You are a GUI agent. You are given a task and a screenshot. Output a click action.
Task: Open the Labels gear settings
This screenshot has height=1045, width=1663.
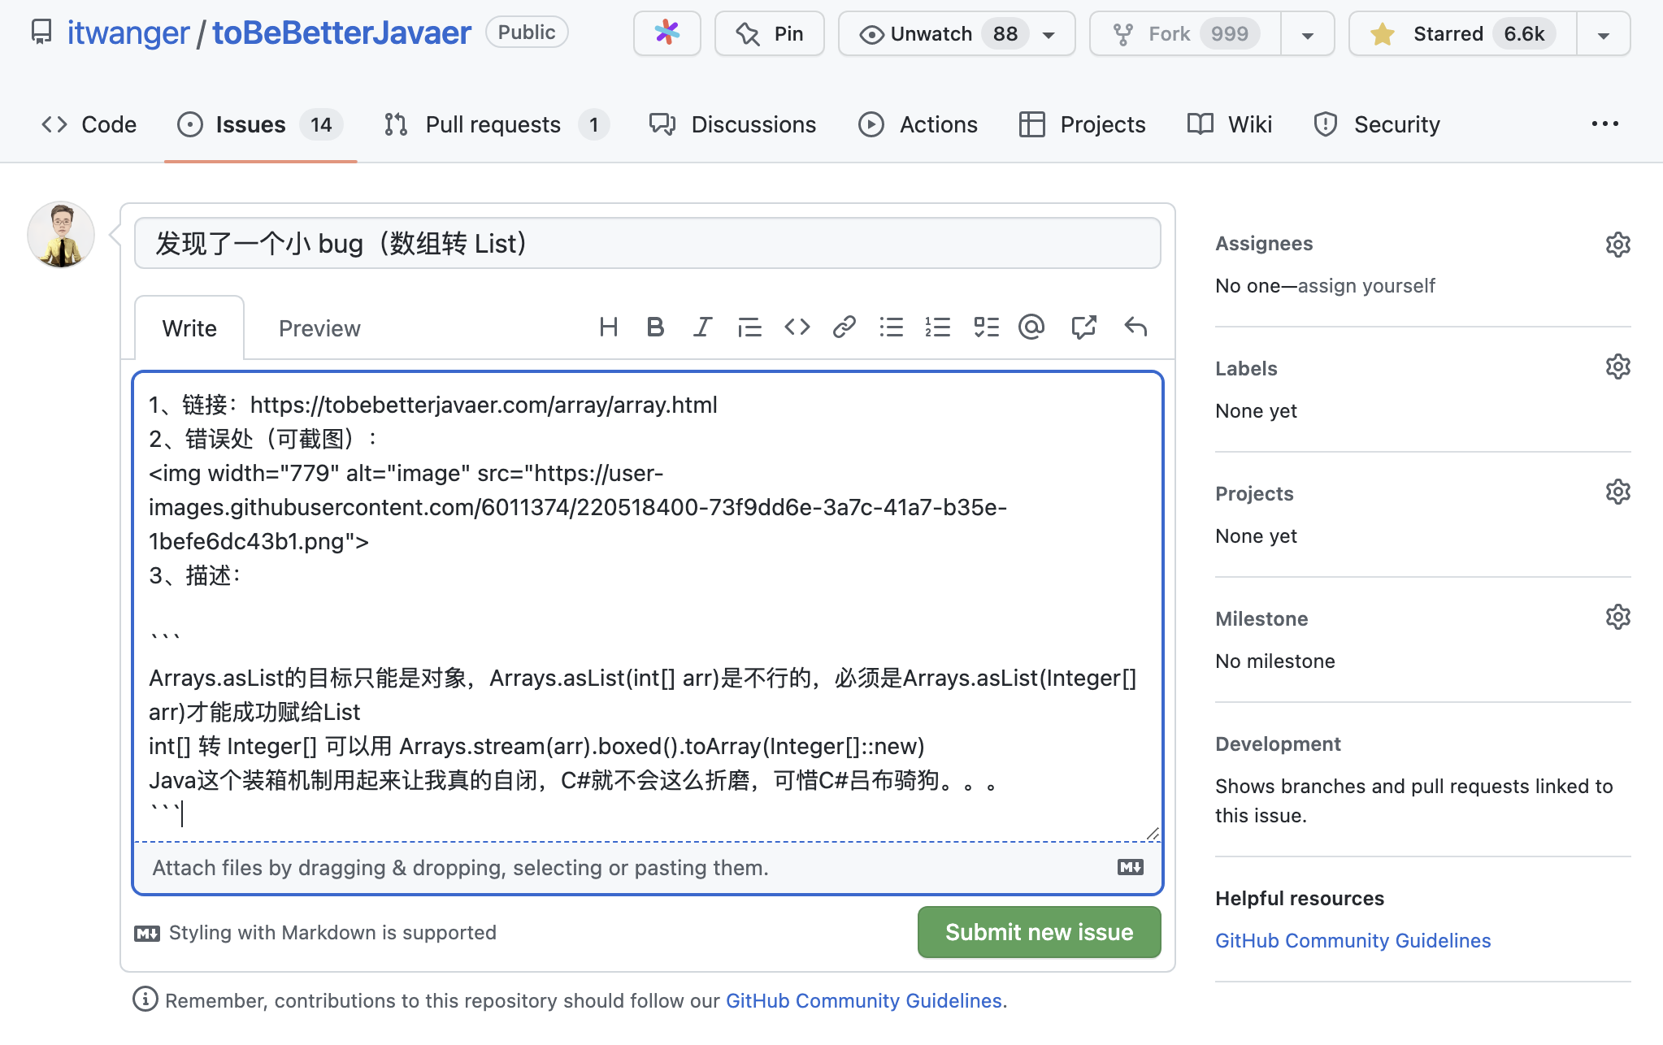tap(1617, 366)
